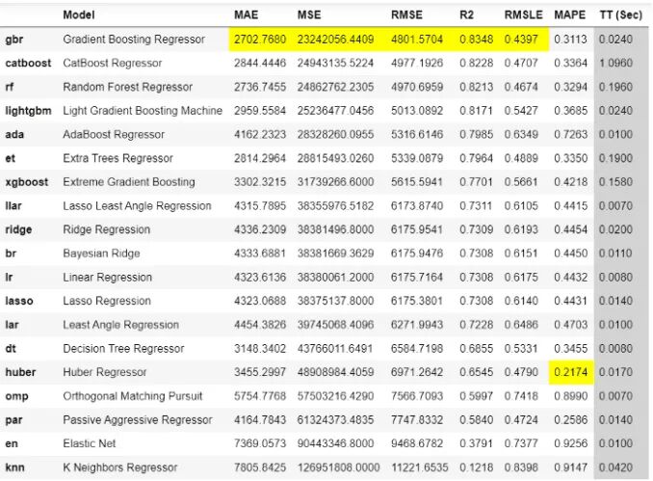Click the MAPE column header
The width and height of the screenshot is (653, 481).
coord(569,15)
